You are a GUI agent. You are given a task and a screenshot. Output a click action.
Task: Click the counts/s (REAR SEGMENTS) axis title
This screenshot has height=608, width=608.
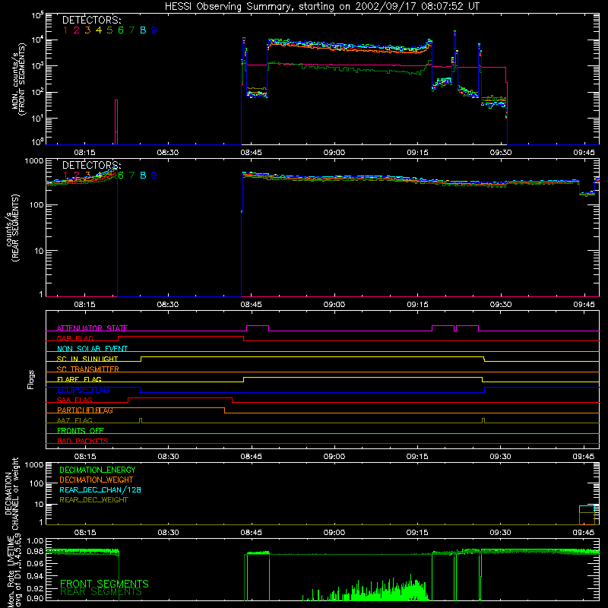click(12, 228)
